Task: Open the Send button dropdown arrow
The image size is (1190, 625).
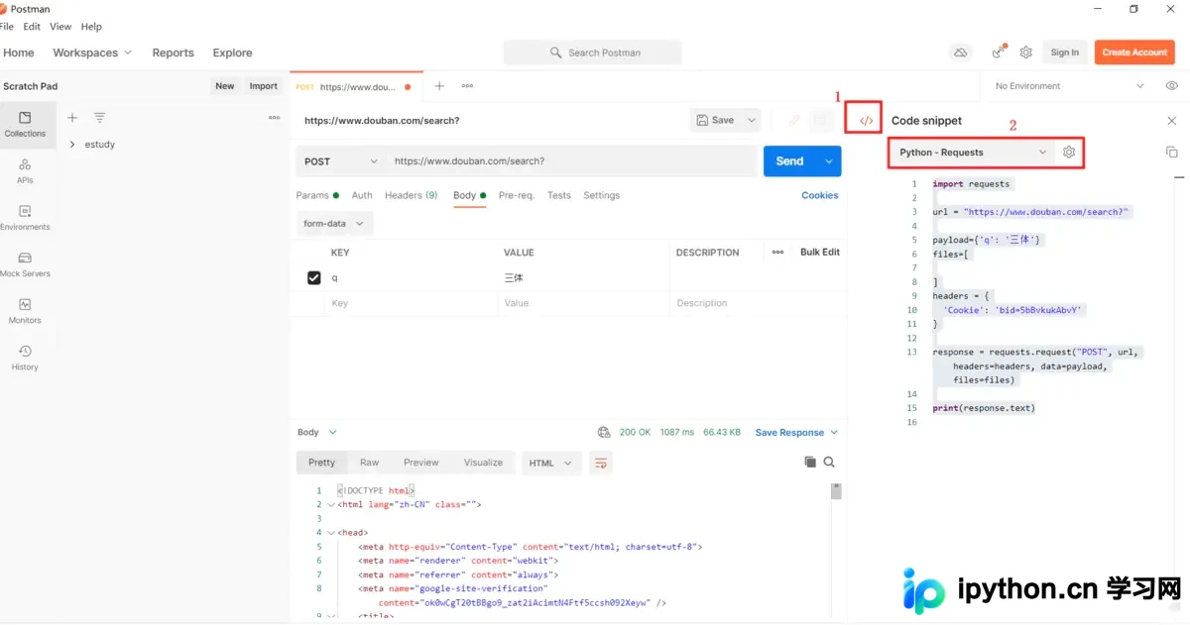Action: click(829, 161)
